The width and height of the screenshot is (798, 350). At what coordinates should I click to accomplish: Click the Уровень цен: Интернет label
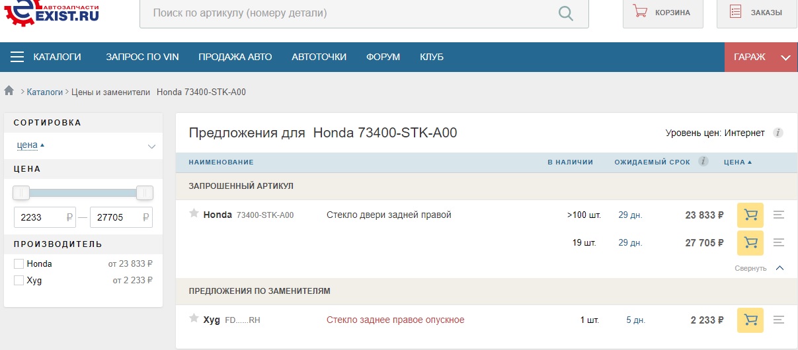(x=715, y=133)
